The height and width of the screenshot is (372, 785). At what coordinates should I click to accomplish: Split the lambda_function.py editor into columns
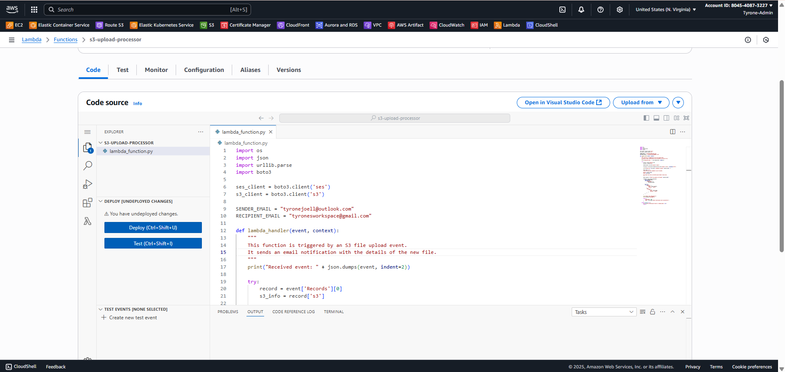coord(673,132)
